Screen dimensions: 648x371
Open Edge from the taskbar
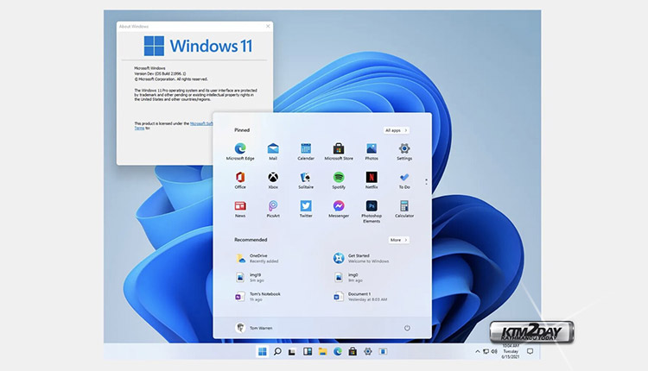click(338, 351)
